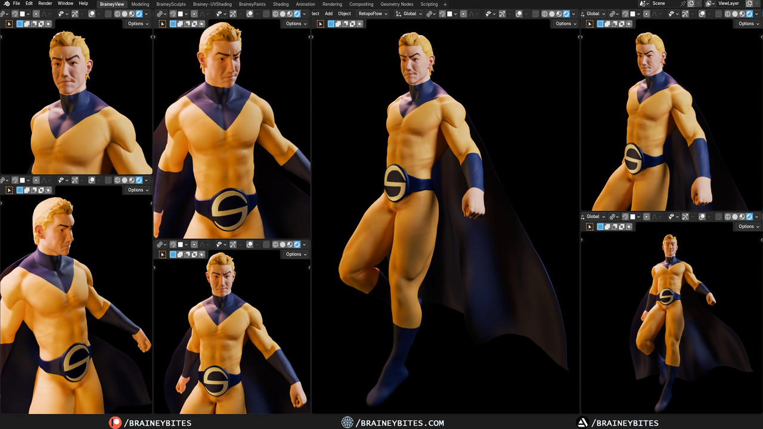Click the Blender logo menu icon

click(x=6, y=4)
